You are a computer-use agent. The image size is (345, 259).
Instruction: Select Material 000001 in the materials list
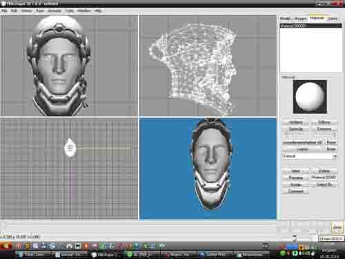(311, 26)
